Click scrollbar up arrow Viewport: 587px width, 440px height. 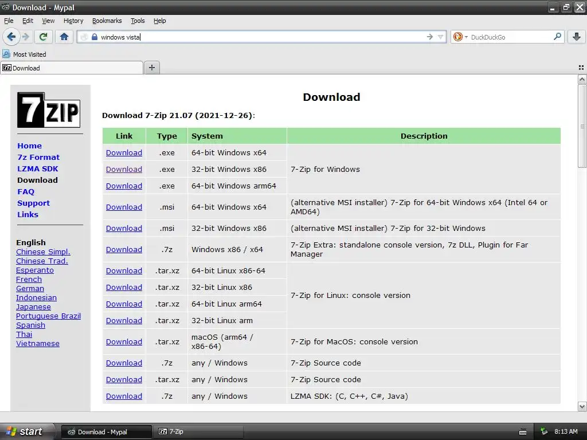click(582, 79)
